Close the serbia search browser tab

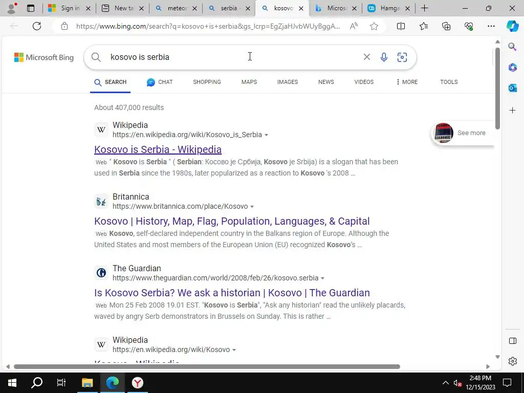point(248,8)
